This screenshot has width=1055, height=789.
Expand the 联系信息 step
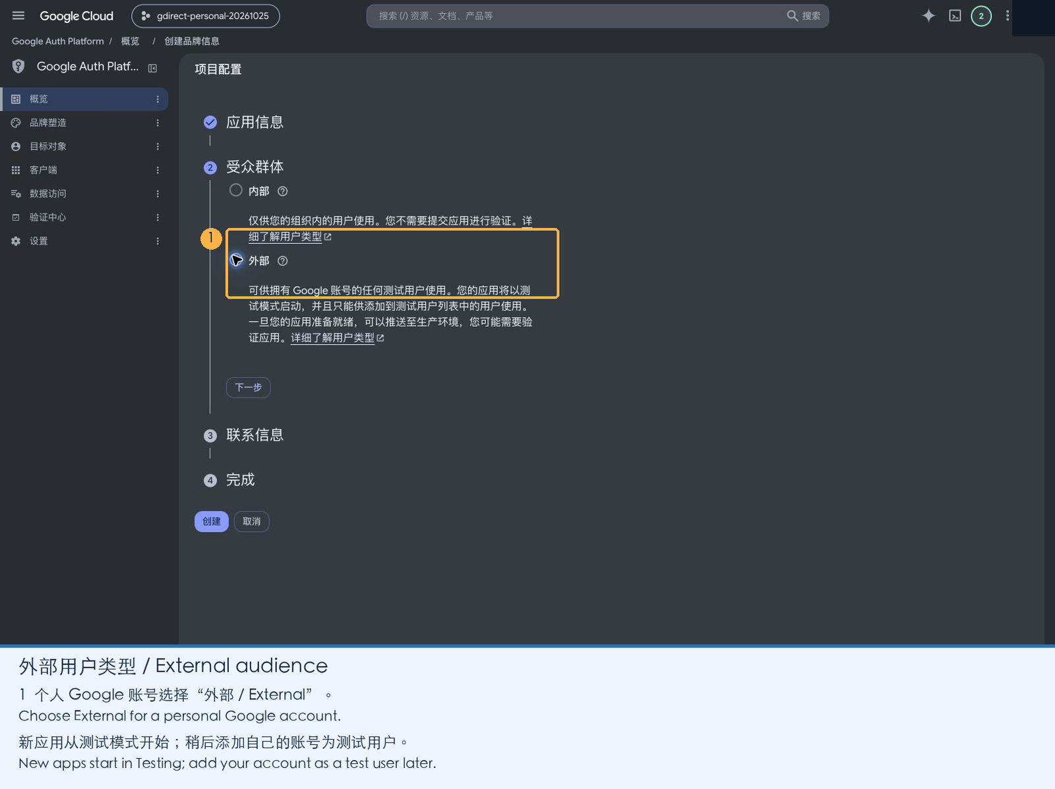pos(255,435)
